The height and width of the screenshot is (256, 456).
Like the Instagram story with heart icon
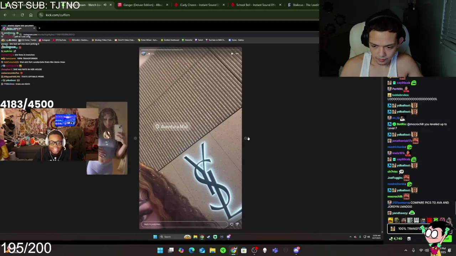(232, 224)
